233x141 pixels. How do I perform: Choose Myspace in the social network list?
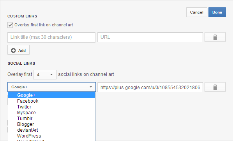click(x=51, y=113)
